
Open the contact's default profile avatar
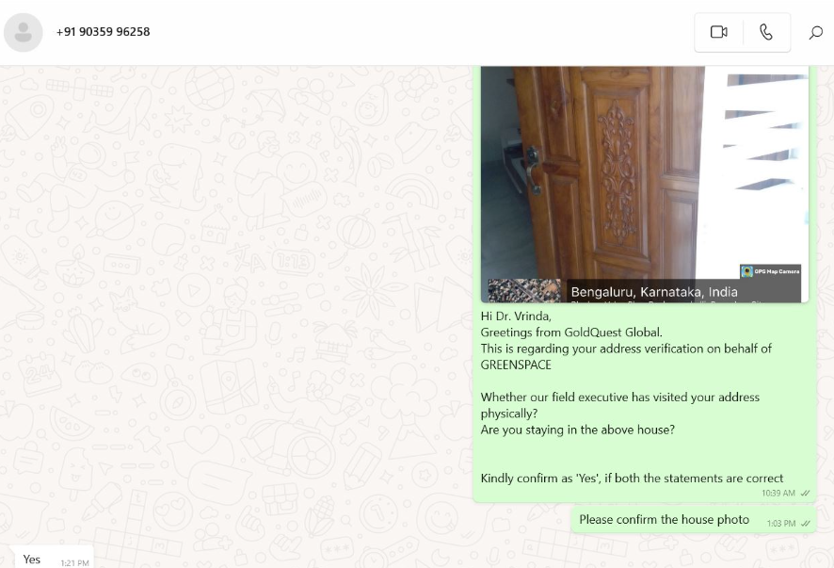point(24,32)
